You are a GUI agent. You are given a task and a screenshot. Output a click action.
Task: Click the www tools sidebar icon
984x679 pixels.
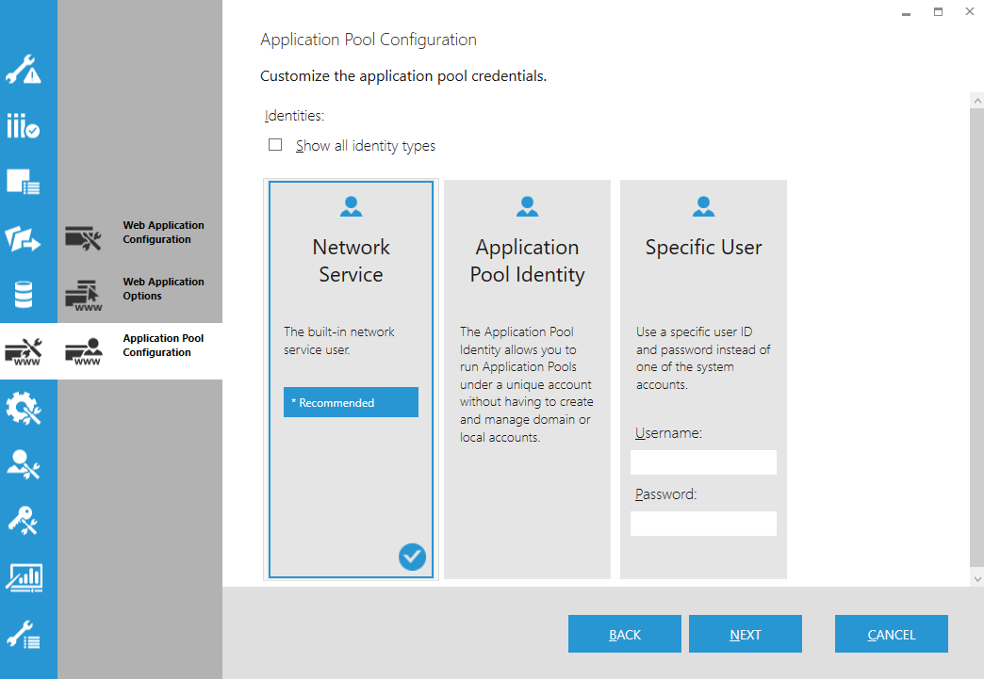click(24, 351)
